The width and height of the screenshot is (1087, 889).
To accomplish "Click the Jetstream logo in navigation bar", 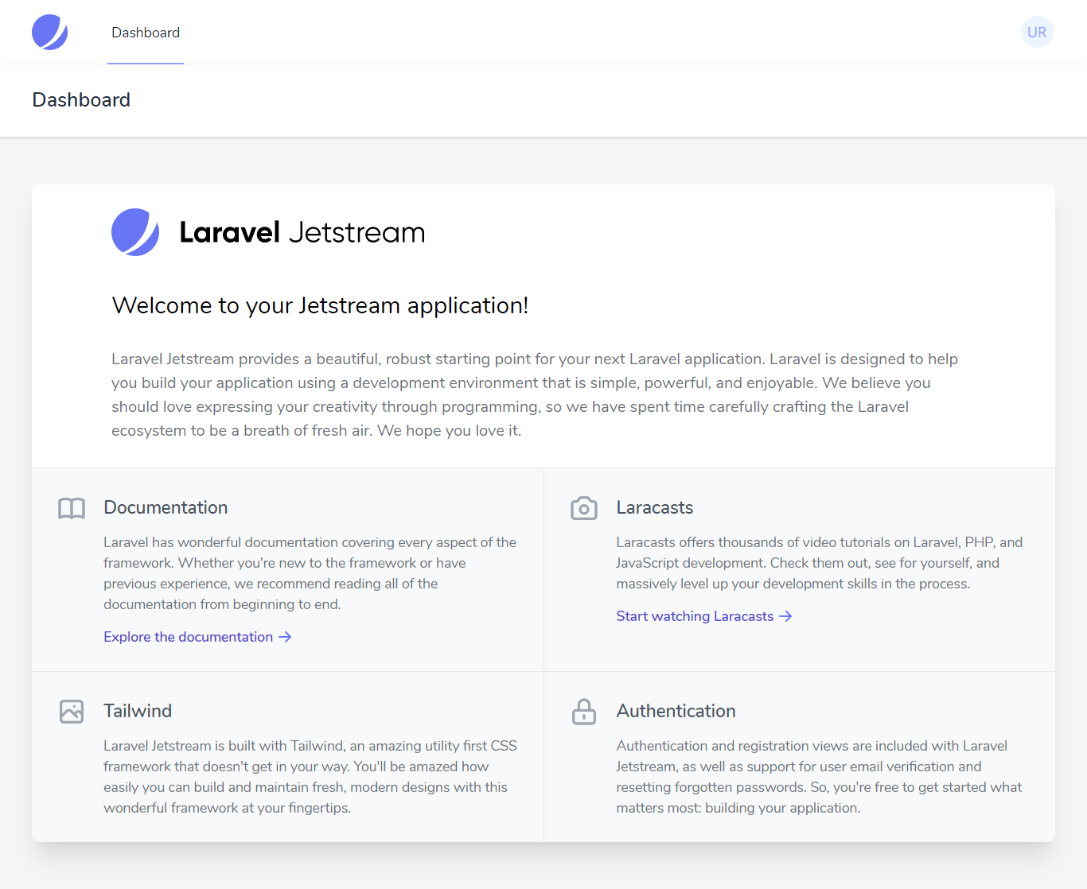I will (x=50, y=32).
